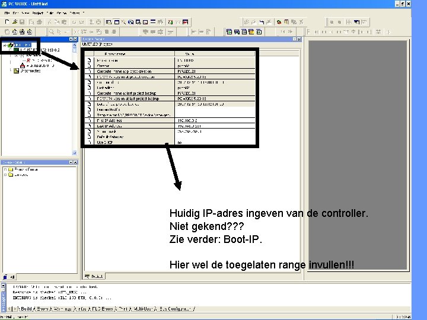Screen dimensions: 427x320
Task: Click the Open Project folder icon
Action: [15, 22]
